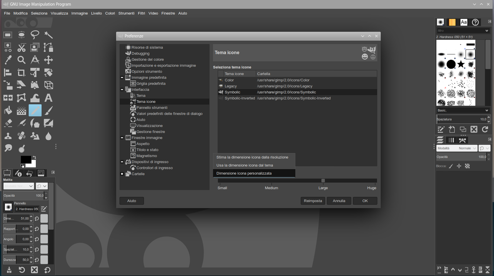The height and width of the screenshot is (276, 494).
Task: Select the Text tool
Action: pos(48,98)
